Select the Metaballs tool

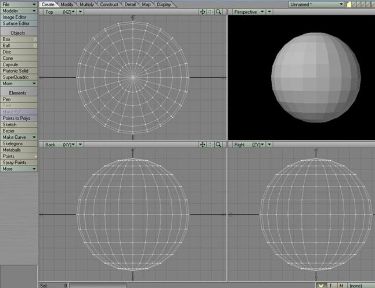(x=19, y=150)
